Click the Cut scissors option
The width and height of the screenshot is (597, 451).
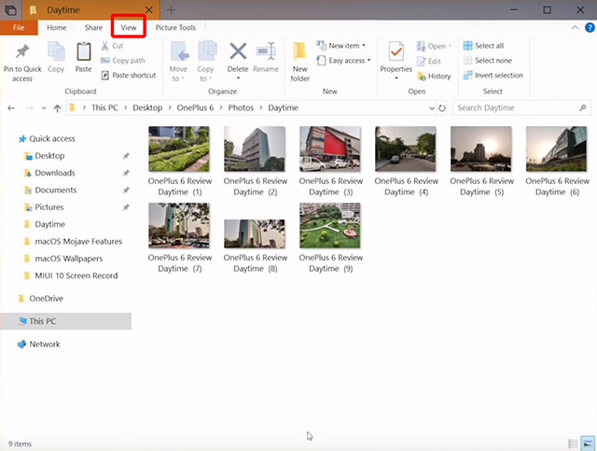pyautogui.click(x=112, y=46)
